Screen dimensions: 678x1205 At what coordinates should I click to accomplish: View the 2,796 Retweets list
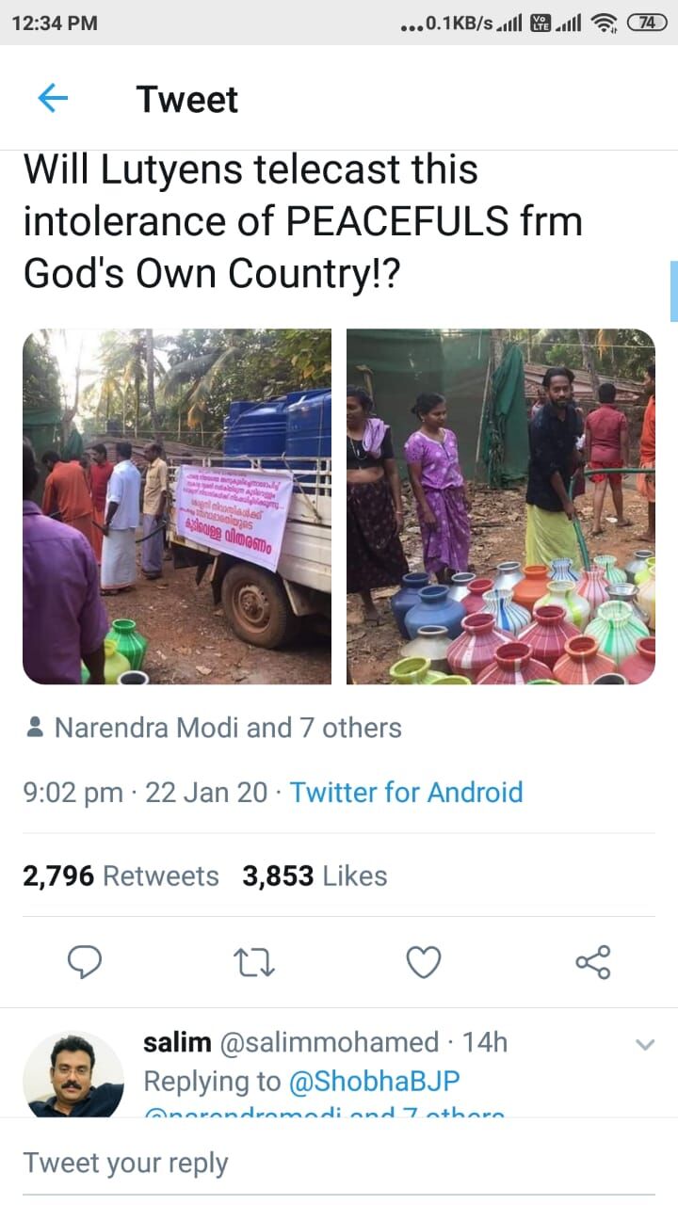click(121, 876)
